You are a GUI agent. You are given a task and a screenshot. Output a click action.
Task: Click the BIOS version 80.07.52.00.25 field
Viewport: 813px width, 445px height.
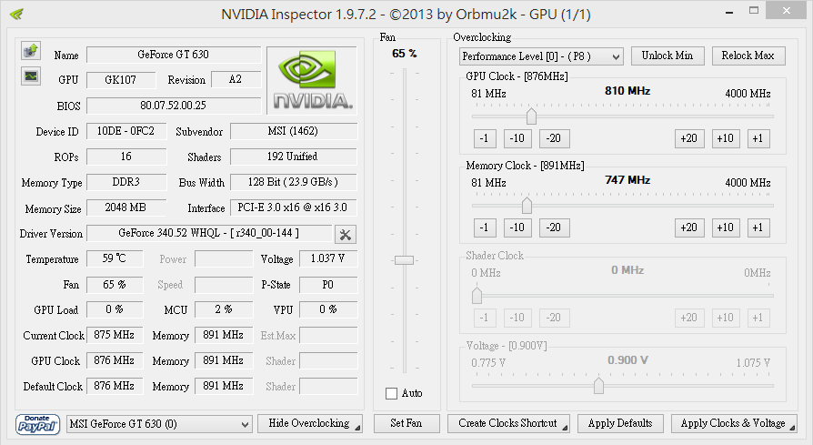pos(174,106)
